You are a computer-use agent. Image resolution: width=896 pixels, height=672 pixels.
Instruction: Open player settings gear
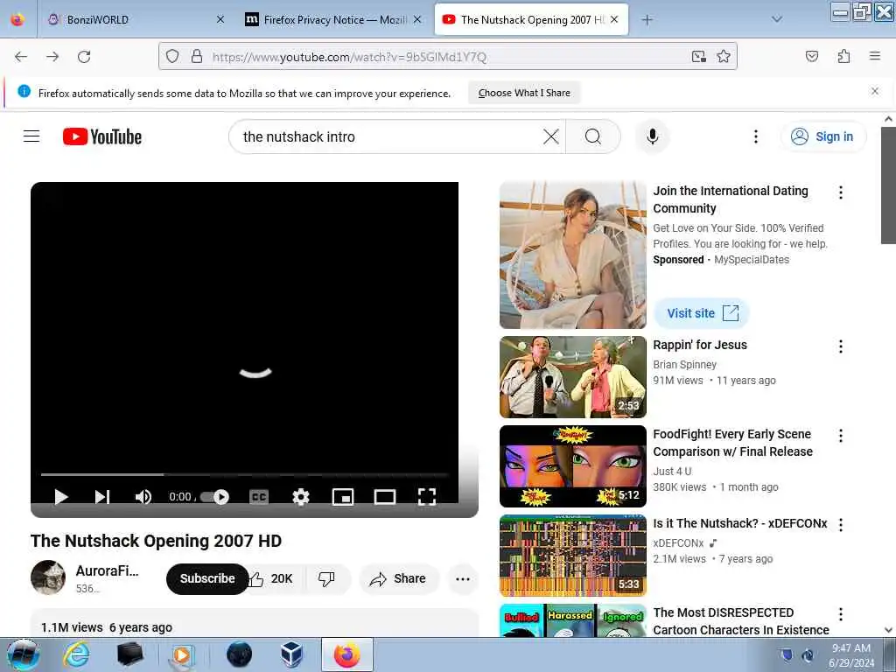click(x=301, y=497)
